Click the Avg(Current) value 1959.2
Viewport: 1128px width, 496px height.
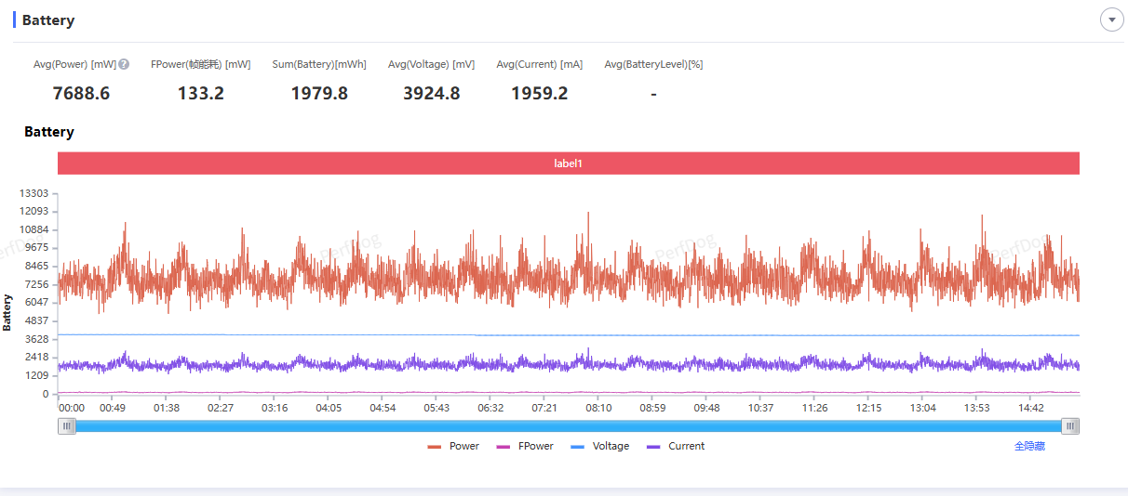click(x=539, y=94)
